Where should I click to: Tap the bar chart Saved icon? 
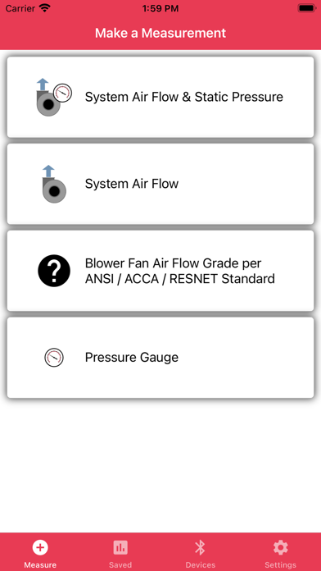[120, 547]
